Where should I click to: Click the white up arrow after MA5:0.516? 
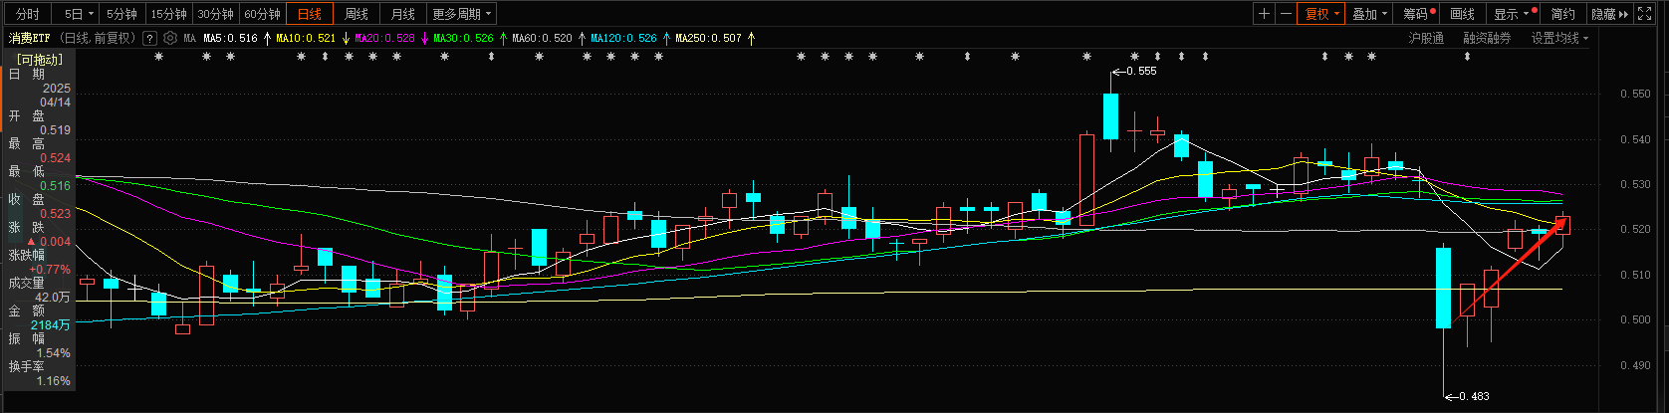click(266, 39)
